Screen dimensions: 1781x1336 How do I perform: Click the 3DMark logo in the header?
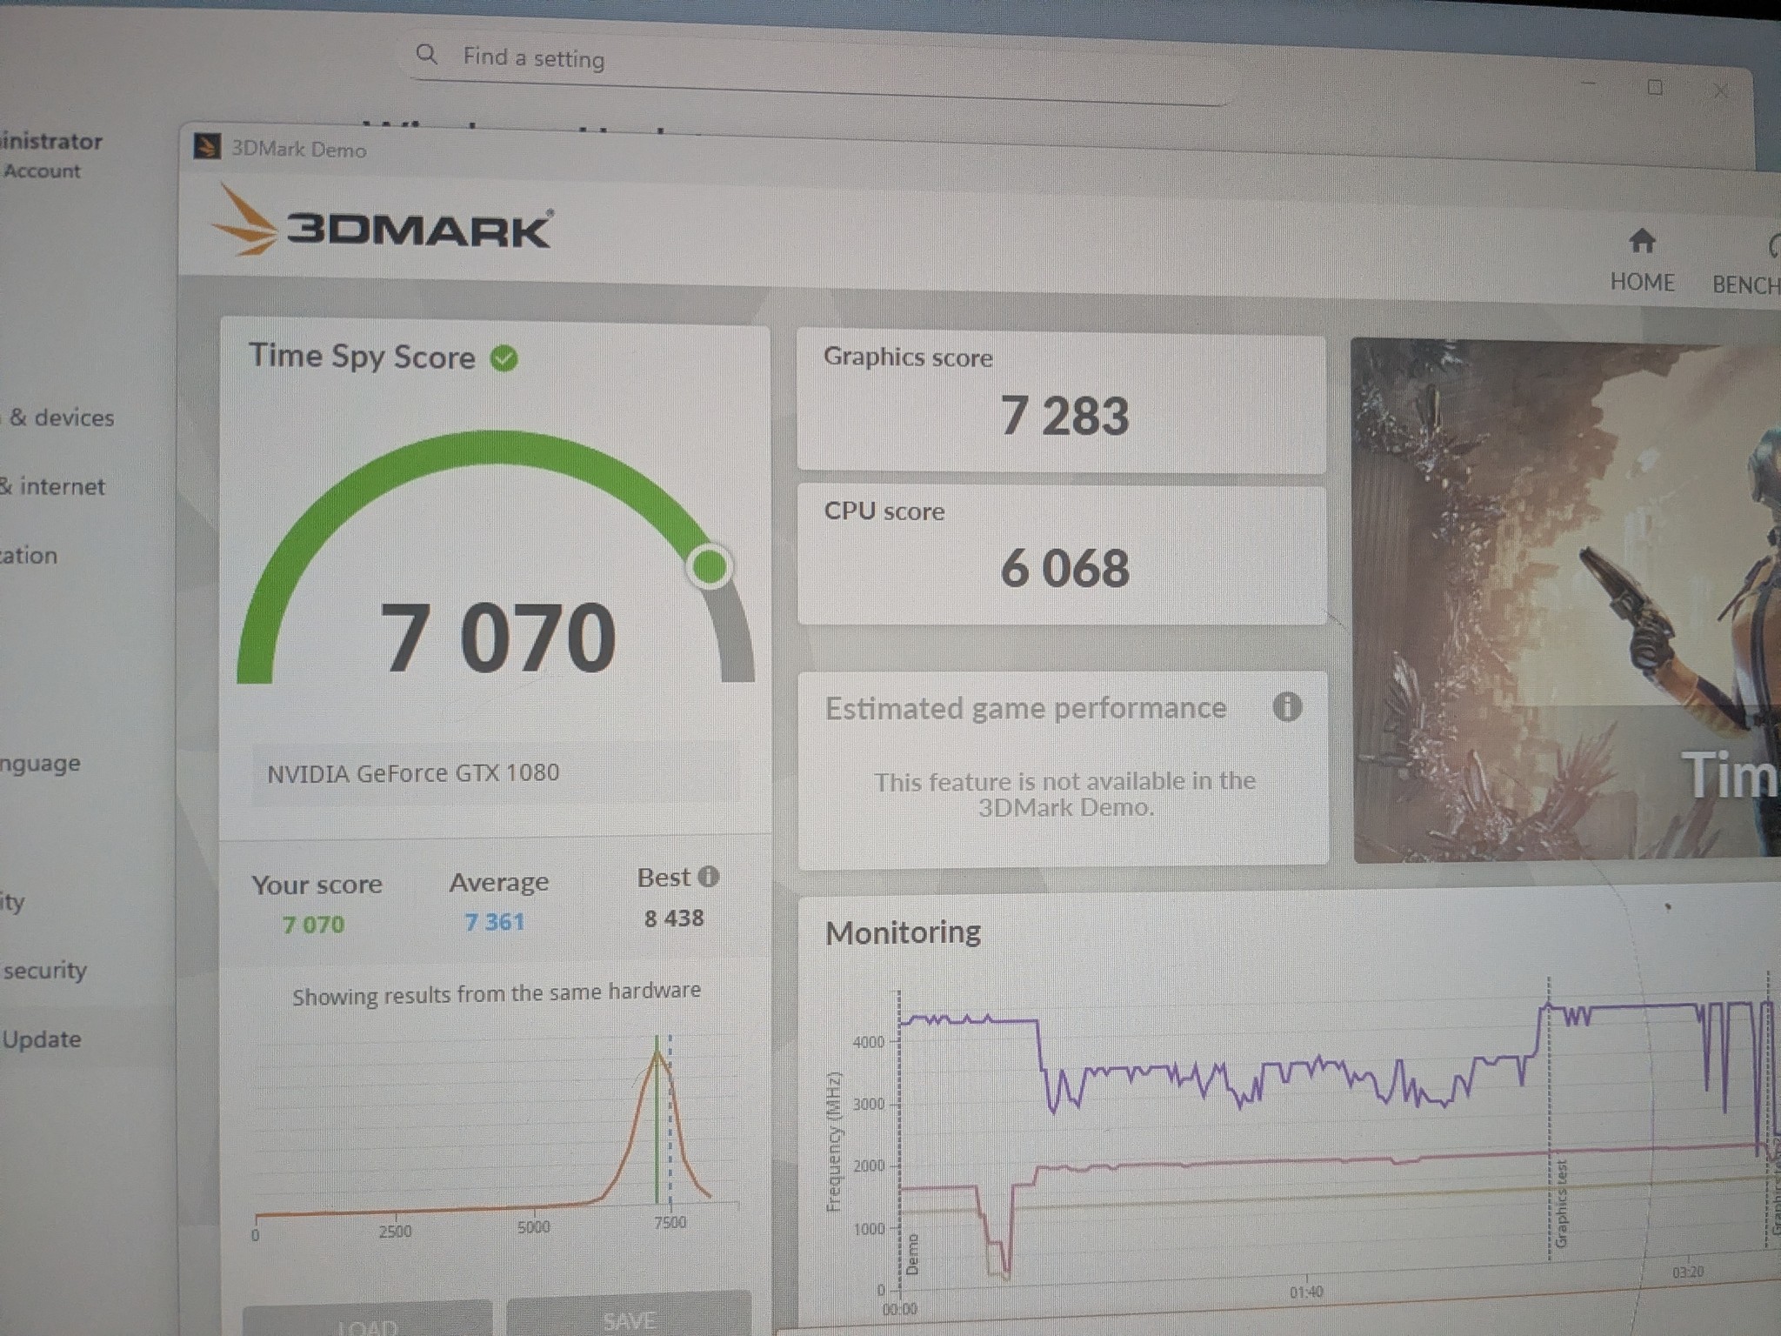(382, 222)
